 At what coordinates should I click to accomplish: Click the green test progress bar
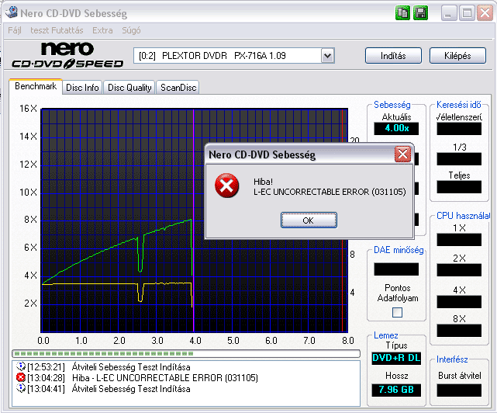tap(186, 353)
